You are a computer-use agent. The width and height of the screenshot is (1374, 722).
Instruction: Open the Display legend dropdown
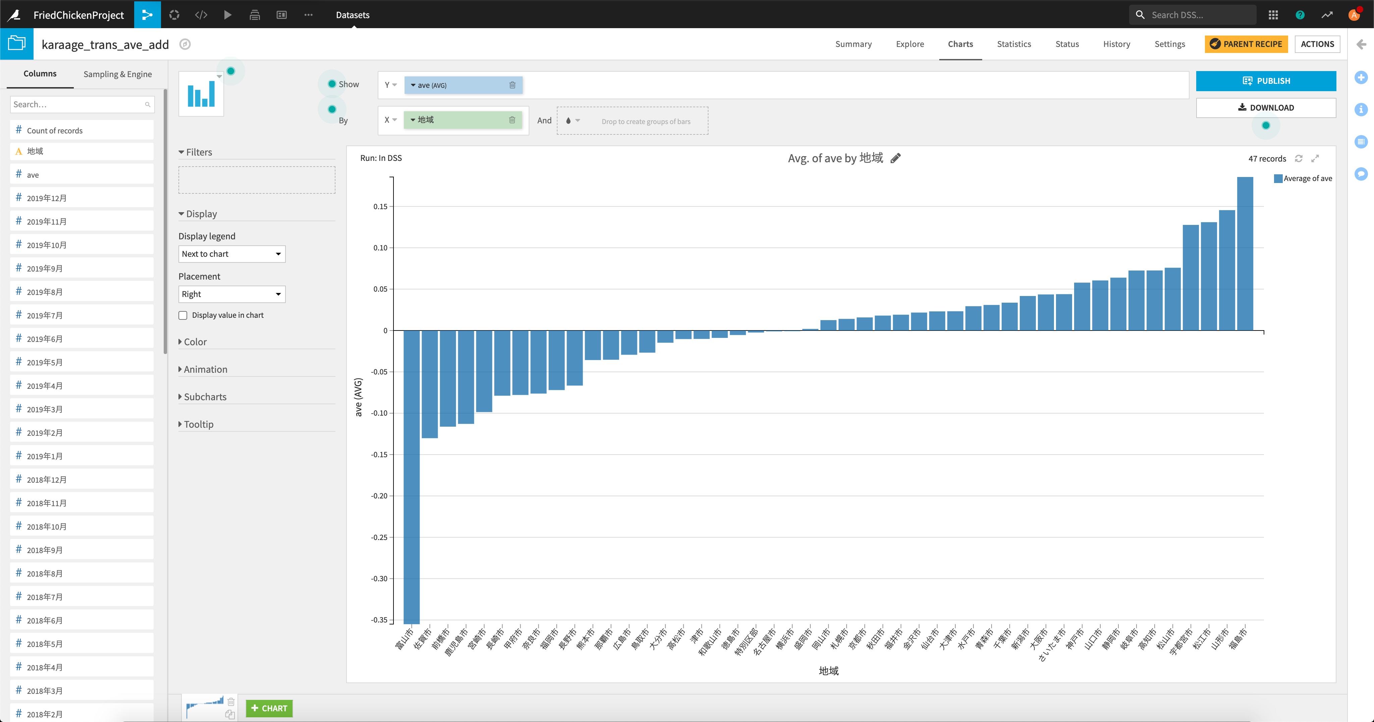click(x=231, y=254)
